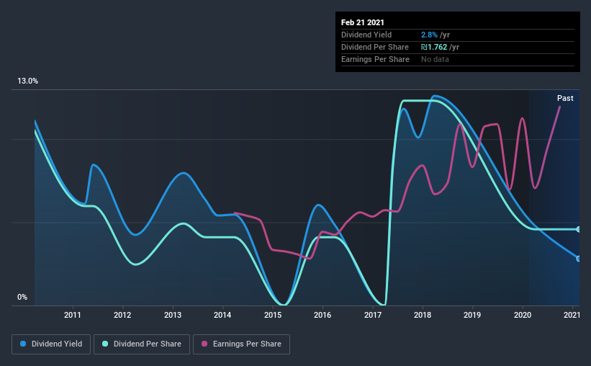The image size is (591, 366).
Task: Click the Dividend Per Share tooltip row label
Action: [375, 47]
